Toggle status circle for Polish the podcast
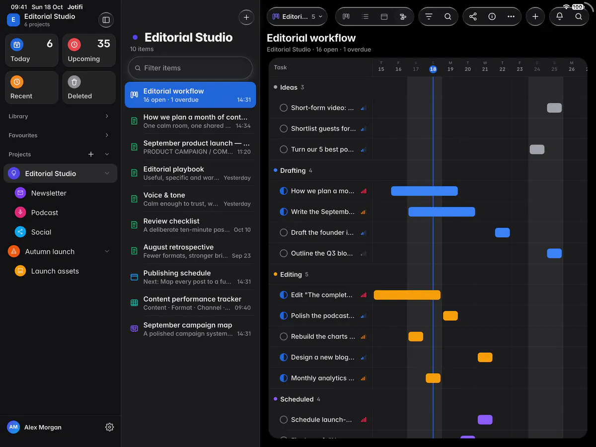This screenshot has width=596, height=447. [x=284, y=316]
